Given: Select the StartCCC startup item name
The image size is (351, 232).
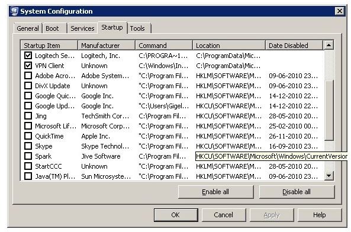Looking at the screenshot, I should pyautogui.click(x=49, y=166).
